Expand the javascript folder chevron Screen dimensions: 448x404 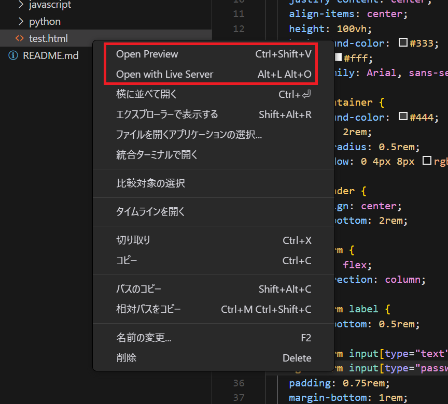pos(21,4)
